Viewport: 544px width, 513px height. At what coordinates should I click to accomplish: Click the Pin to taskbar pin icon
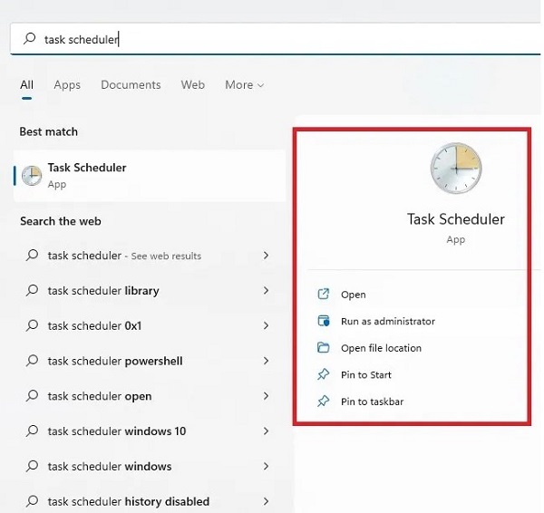pyautogui.click(x=324, y=402)
